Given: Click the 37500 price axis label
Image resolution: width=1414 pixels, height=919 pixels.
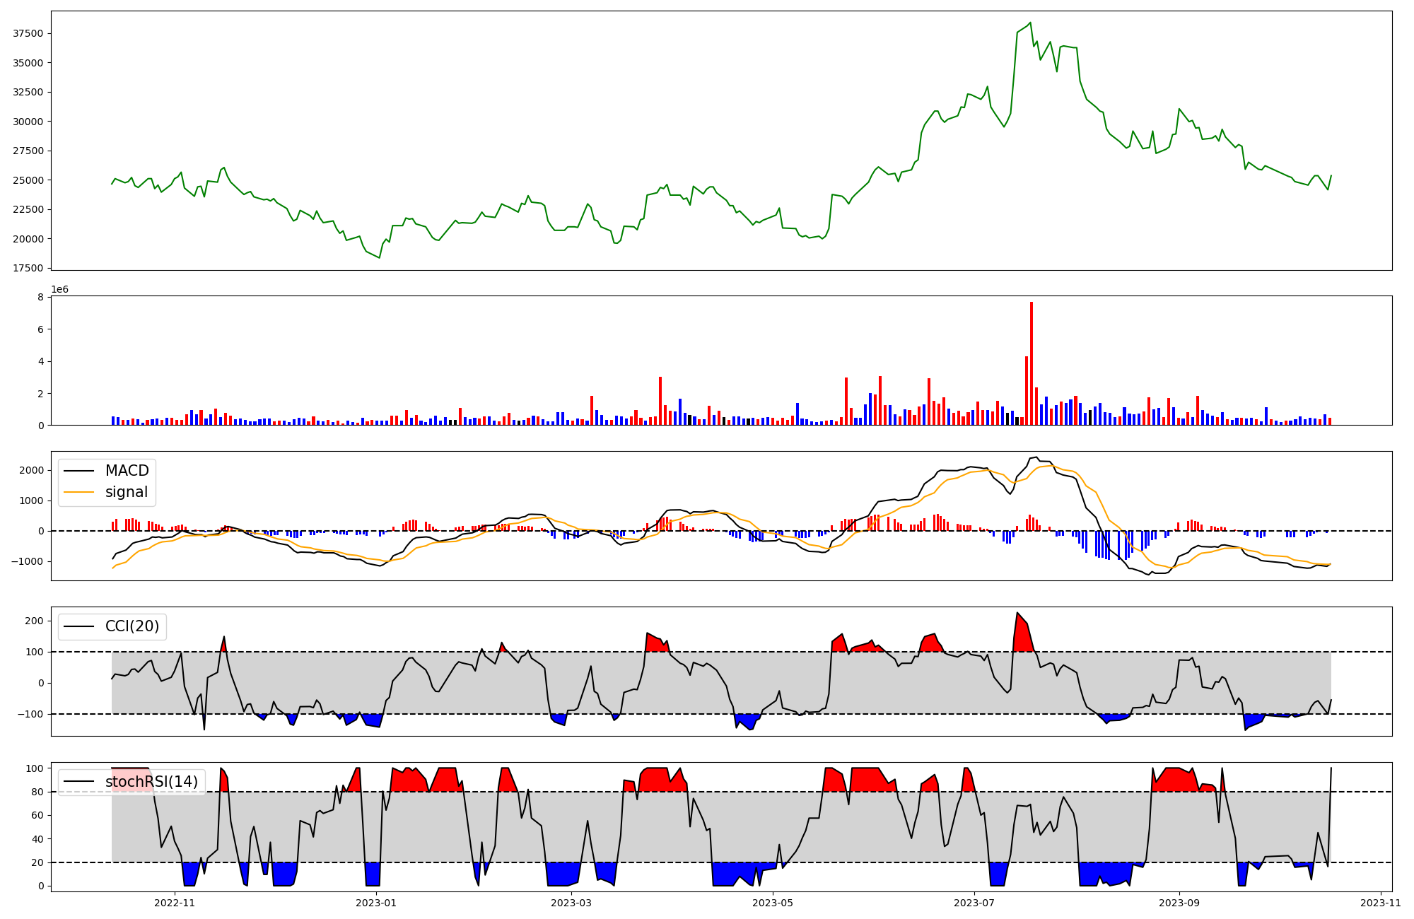Looking at the screenshot, I should [x=28, y=34].
